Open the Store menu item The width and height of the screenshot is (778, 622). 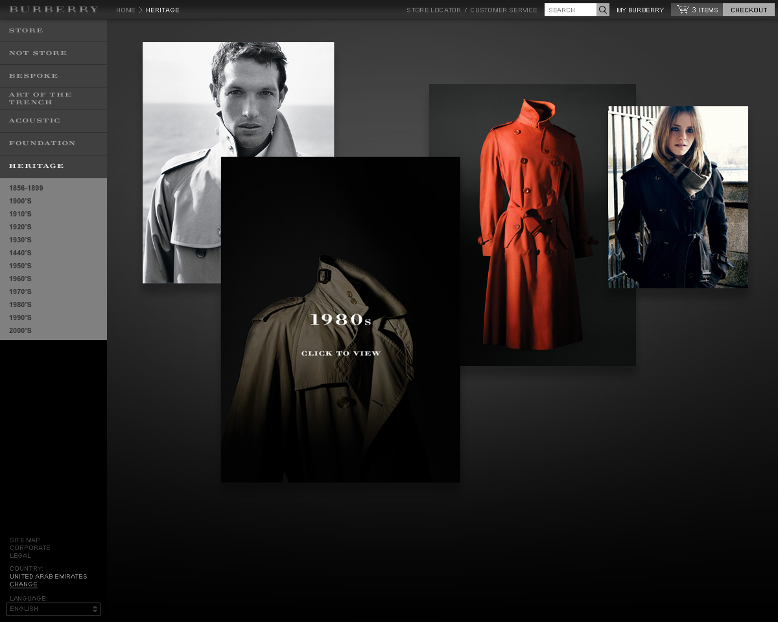(x=27, y=30)
